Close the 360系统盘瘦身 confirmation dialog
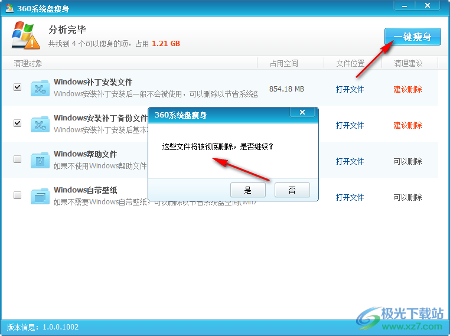This screenshot has width=450, height=336. [x=302, y=112]
